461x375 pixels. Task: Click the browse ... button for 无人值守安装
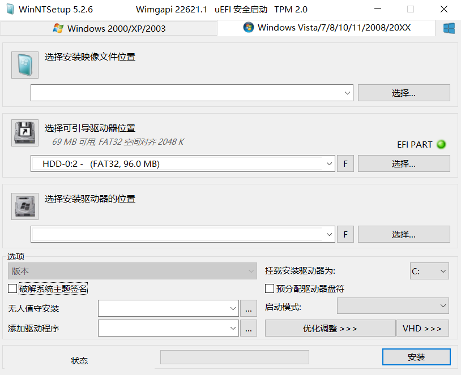[x=249, y=308]
